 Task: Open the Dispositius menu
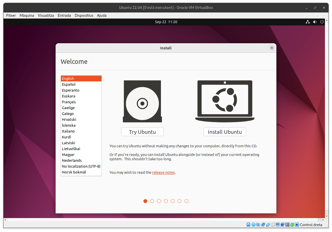tap(84, 16)
